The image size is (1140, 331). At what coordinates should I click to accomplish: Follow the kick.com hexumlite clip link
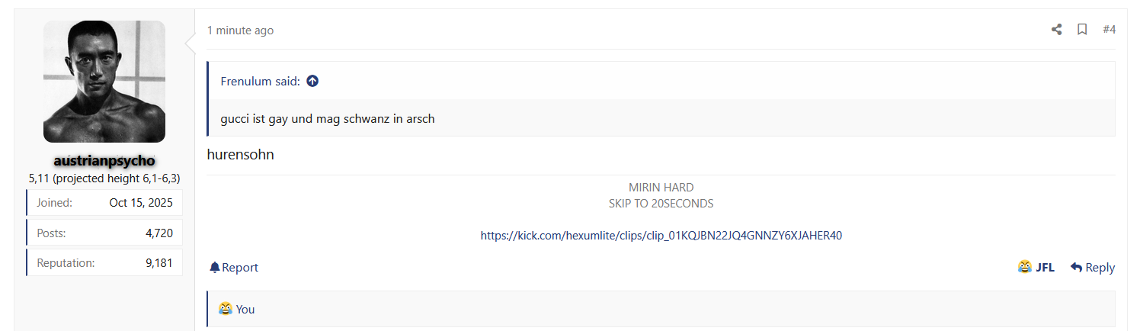coord(661,236)
